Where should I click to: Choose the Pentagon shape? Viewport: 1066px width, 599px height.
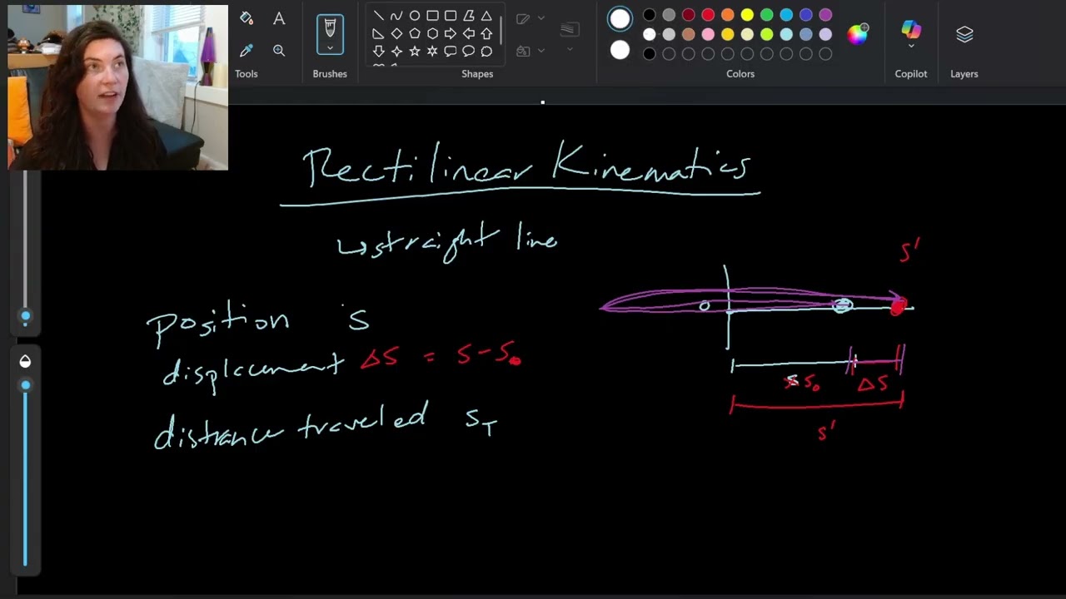click(x=414, y=33)
